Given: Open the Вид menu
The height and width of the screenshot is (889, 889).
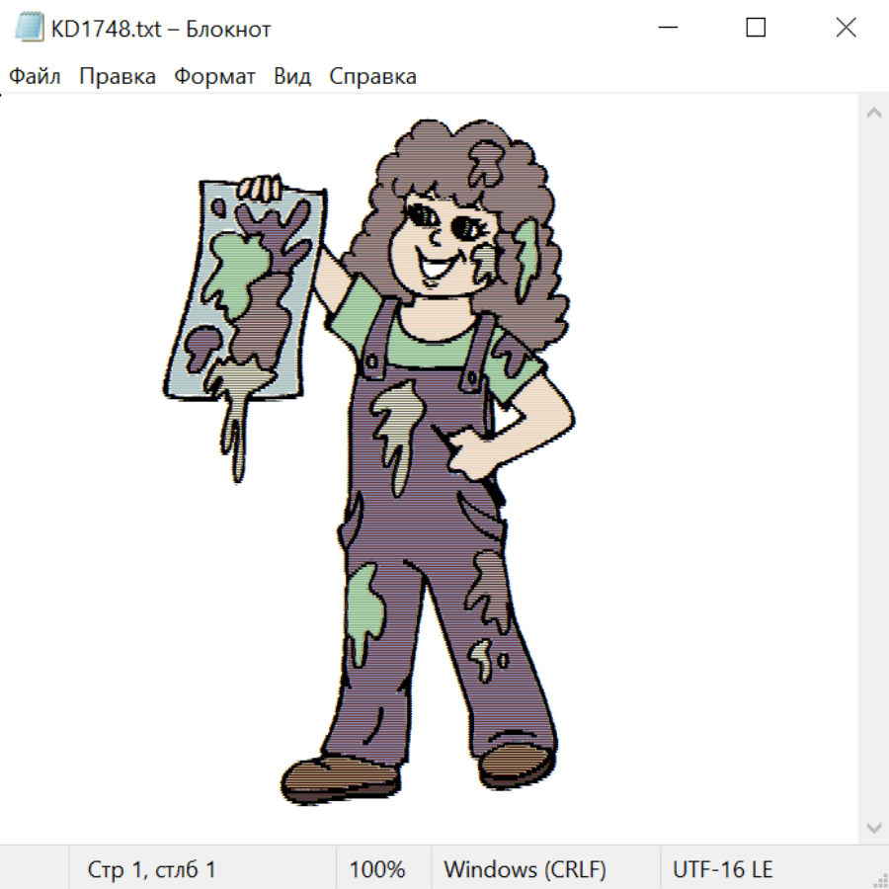Looking at the screenshot, I should pos(292,77).
